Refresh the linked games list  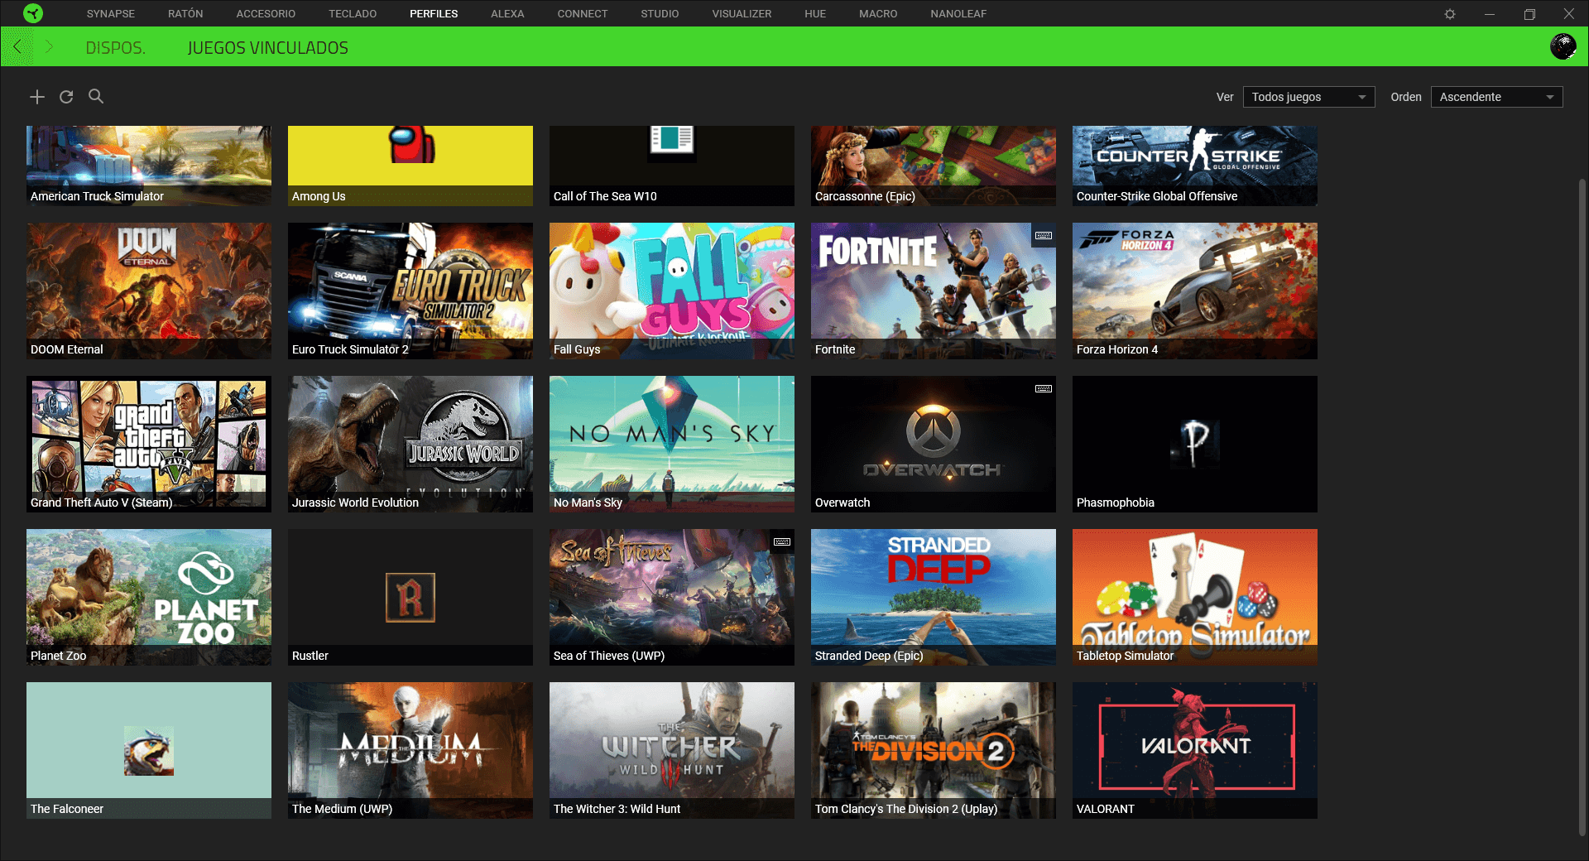pos(66,97)
